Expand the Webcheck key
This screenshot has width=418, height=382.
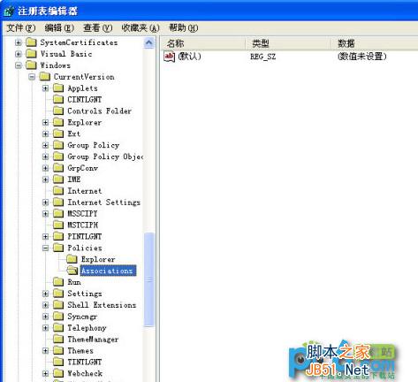[x=45, y=374]
